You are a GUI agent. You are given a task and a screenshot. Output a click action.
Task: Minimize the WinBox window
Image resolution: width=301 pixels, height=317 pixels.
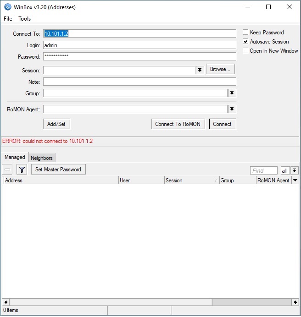tap(247, 7)
